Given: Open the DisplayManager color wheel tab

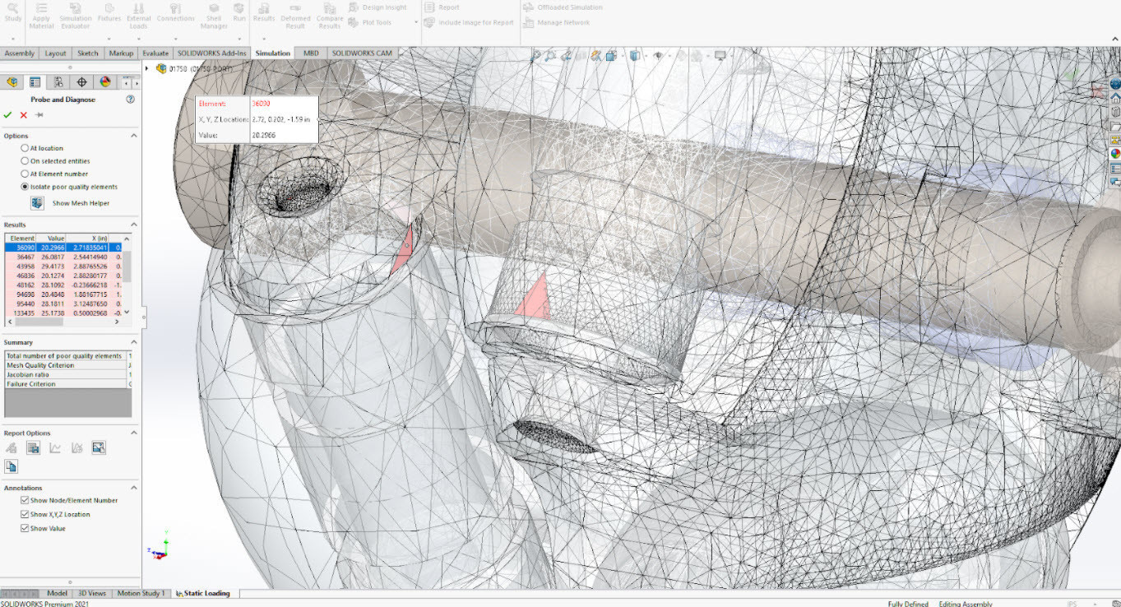Looking at the screenshot, I should [x=105, y=82].
